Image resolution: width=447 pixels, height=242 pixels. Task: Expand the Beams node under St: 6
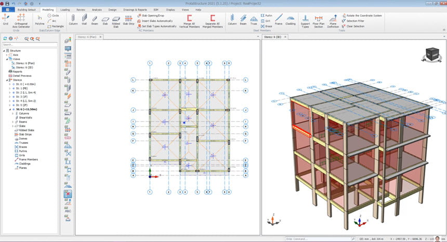coord(12,122)
